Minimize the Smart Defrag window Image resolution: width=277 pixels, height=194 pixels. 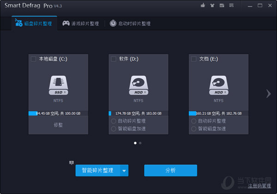[250, 6]
